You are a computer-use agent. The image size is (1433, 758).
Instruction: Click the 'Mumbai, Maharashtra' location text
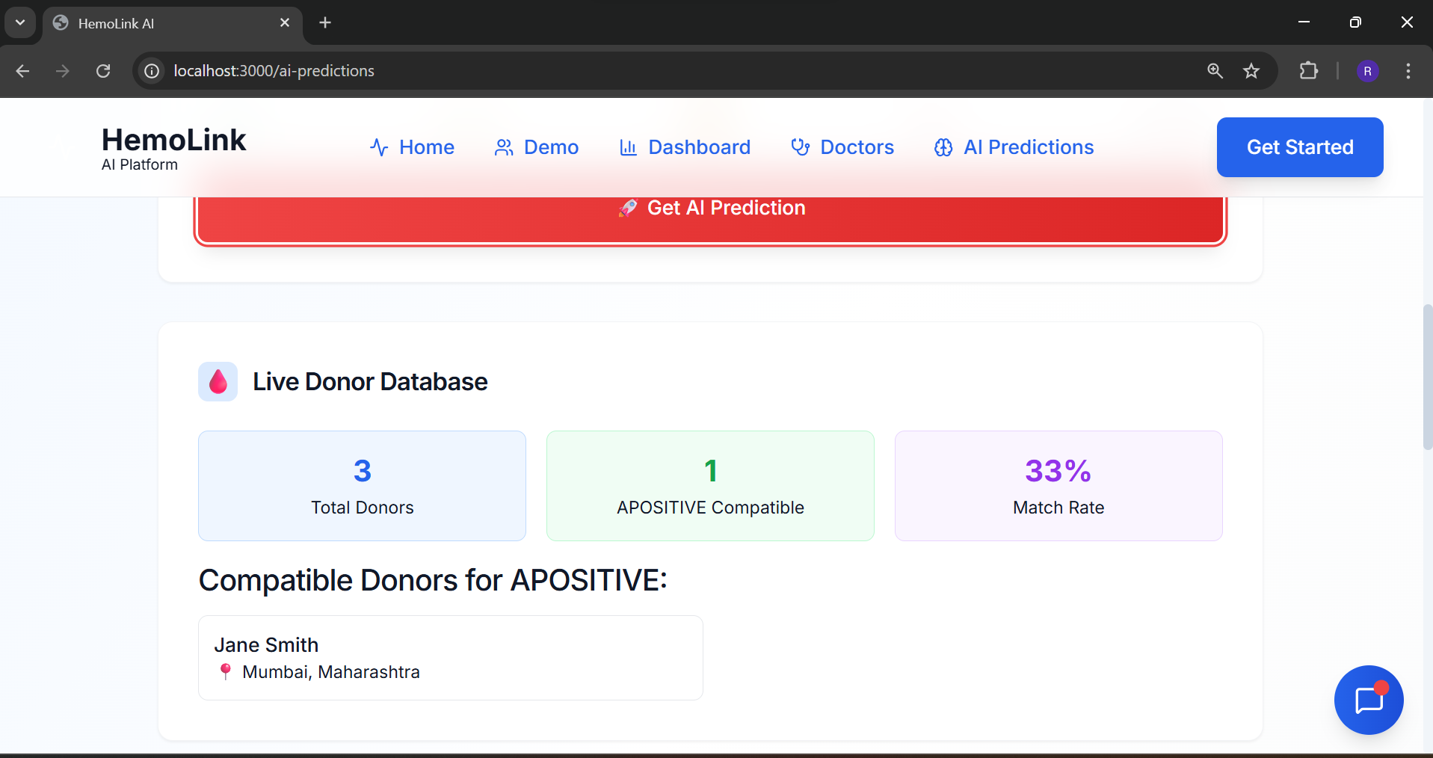(331, 672)
